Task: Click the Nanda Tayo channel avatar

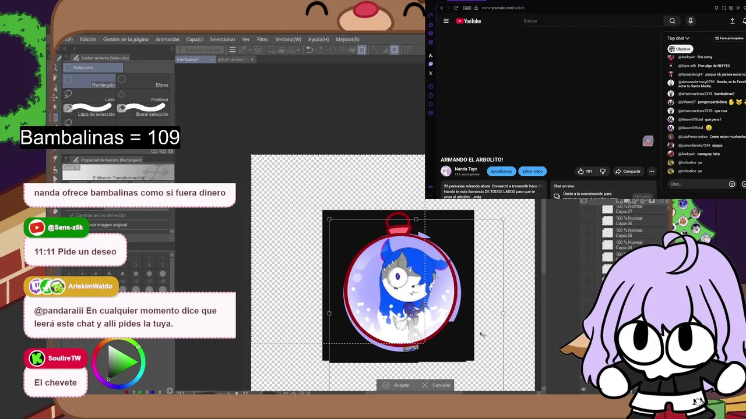Action: click(x=446, y=171)
